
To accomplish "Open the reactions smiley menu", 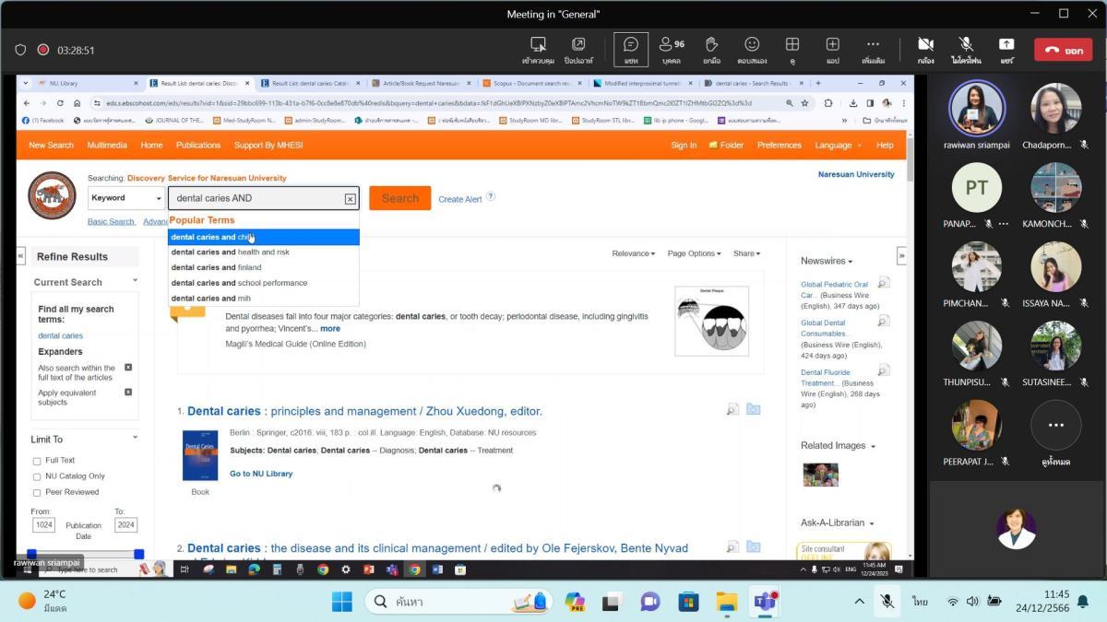I will click(752, 50).
